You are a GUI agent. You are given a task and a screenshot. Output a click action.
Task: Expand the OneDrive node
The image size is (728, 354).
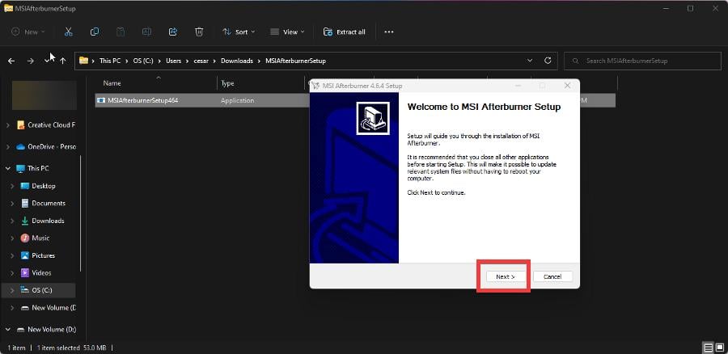[7, 146]
